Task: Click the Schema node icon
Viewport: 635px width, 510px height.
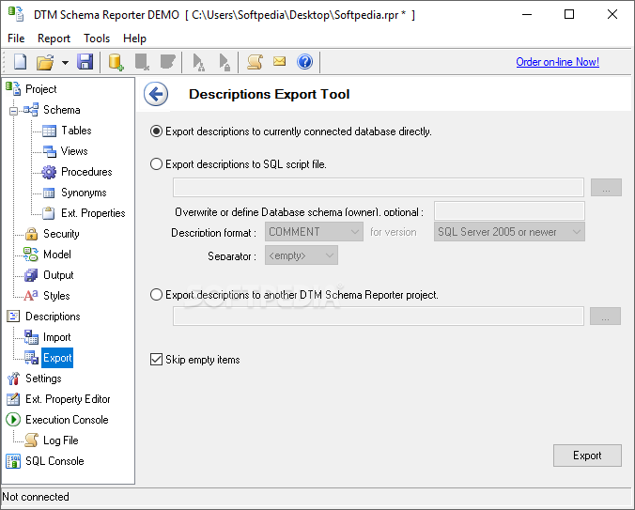Action: (31, 109)
